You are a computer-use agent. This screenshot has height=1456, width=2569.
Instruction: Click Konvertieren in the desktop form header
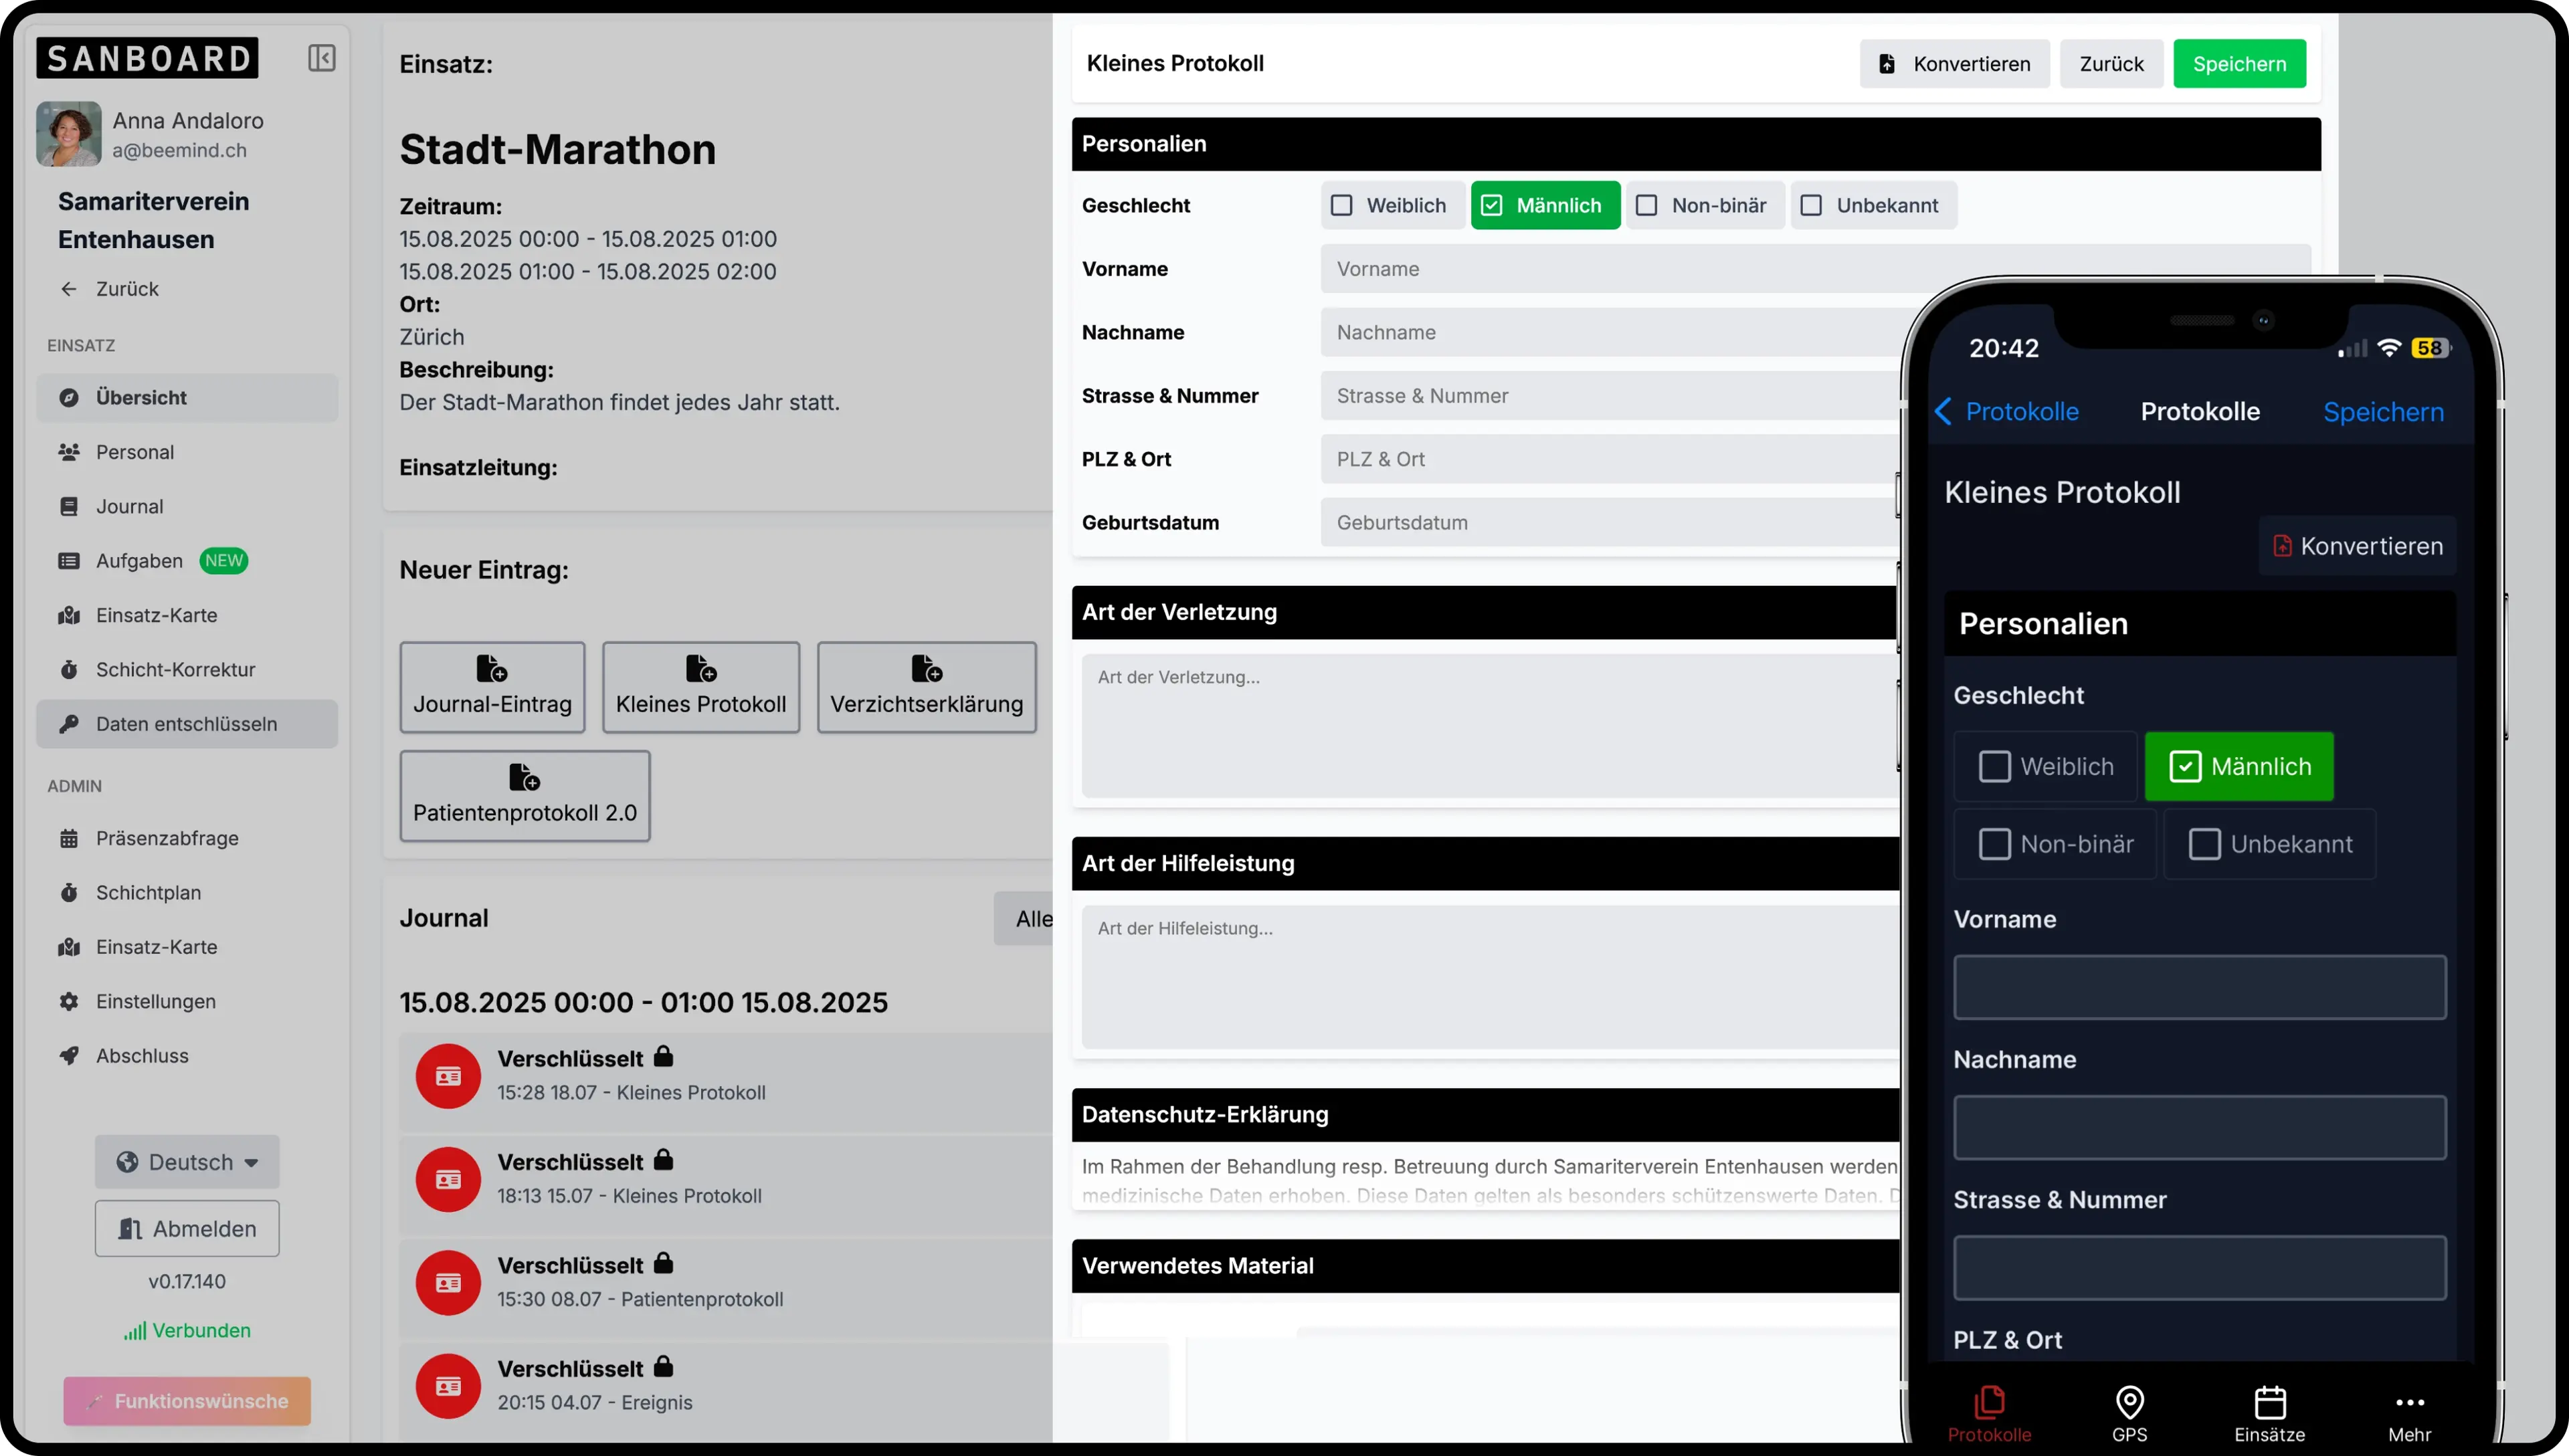pos(1954,64)
